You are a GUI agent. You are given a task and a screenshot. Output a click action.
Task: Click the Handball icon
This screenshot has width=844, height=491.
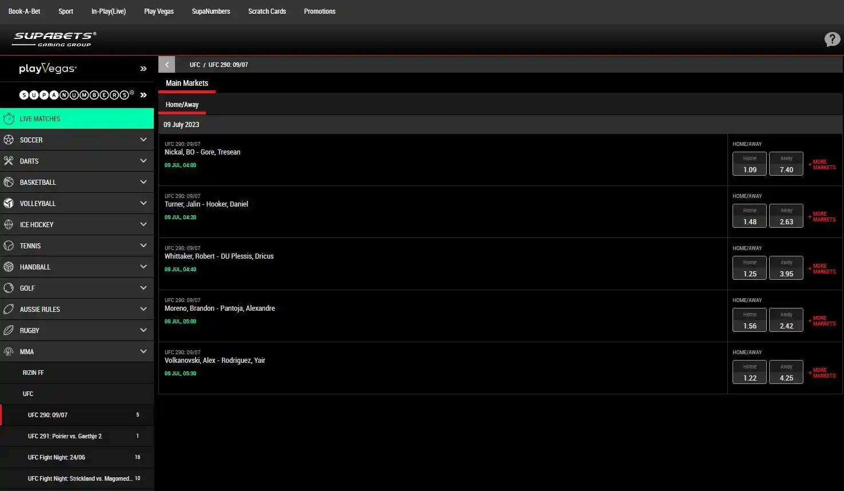point(9,267)
